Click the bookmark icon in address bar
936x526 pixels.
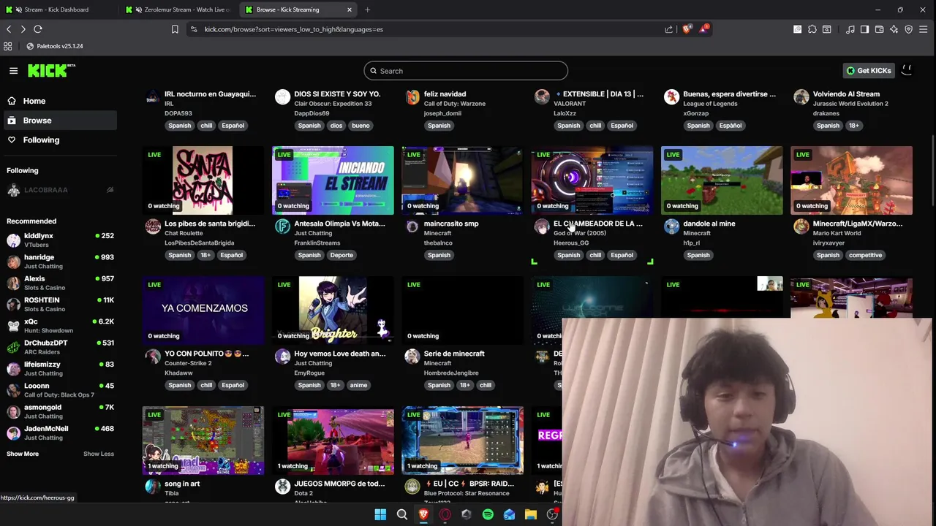(175, 29)
